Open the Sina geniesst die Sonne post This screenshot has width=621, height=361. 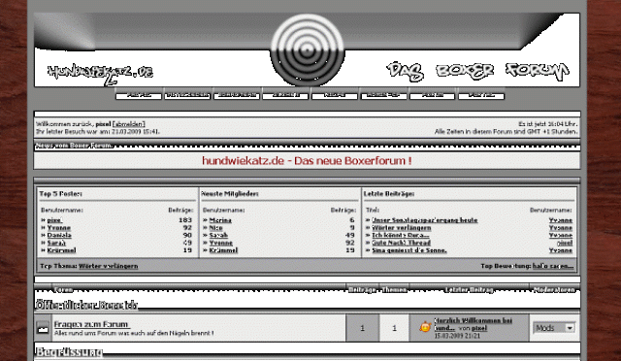click(x=409, y=250)
